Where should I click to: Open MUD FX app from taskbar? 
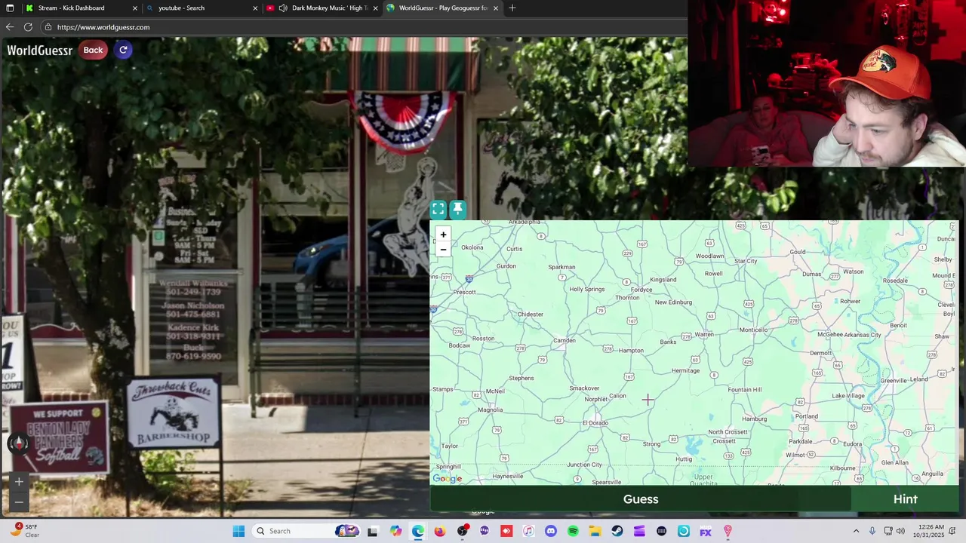coord(706,531)
